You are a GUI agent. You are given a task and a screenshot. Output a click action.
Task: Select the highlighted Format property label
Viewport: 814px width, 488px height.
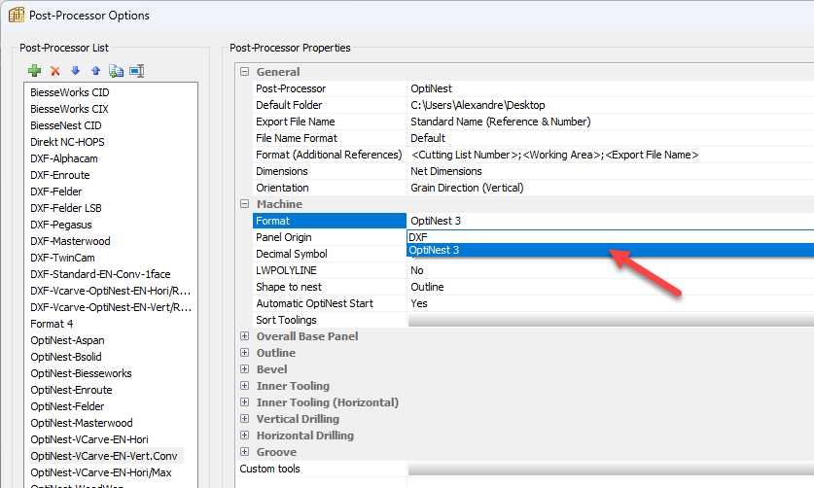pyautogui.click(x=330, y=221)
